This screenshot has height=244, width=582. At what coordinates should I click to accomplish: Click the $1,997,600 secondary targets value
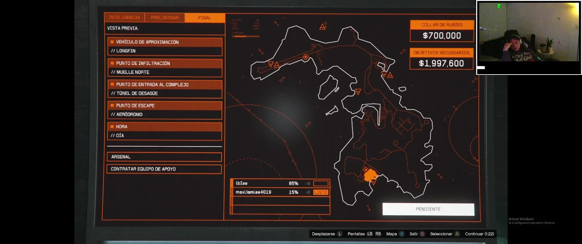[442, 63]
